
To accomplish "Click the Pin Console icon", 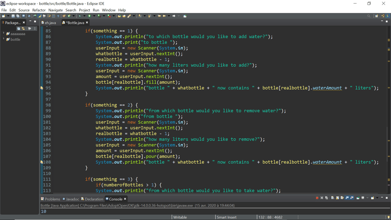I will click(x=358, y=198).
